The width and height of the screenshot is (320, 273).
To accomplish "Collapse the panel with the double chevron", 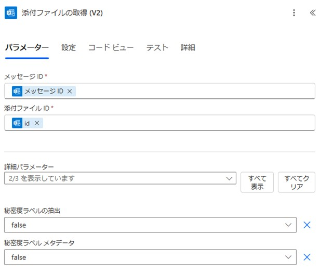I will [x=312, y=12].
